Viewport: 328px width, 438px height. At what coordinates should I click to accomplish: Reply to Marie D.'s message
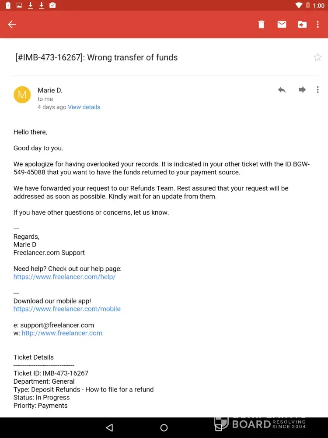click(x=282, y=90)
